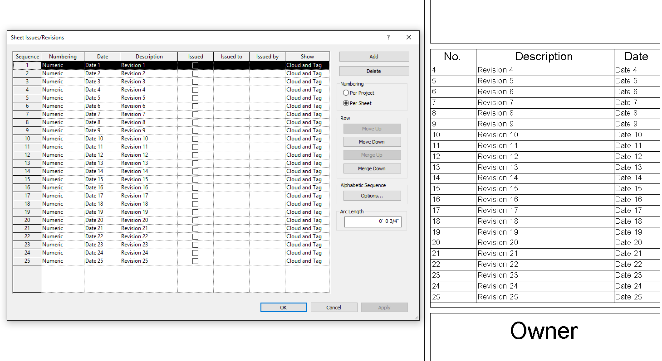Click Revision 8 description cell in dialog
This screenshot has width=662, height=361.
pos(149,122)
